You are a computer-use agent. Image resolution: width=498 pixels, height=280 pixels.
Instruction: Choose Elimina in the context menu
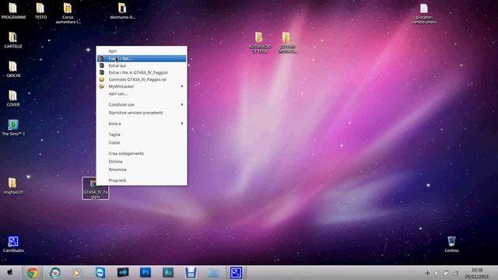142,161
